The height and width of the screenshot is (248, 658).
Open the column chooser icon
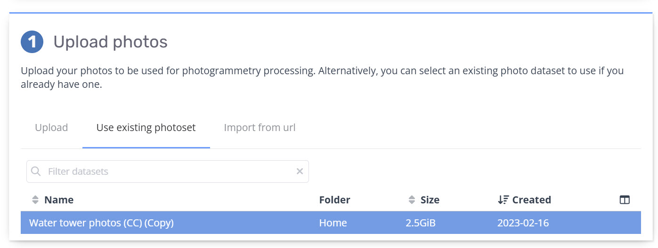(x=625, y=200)
